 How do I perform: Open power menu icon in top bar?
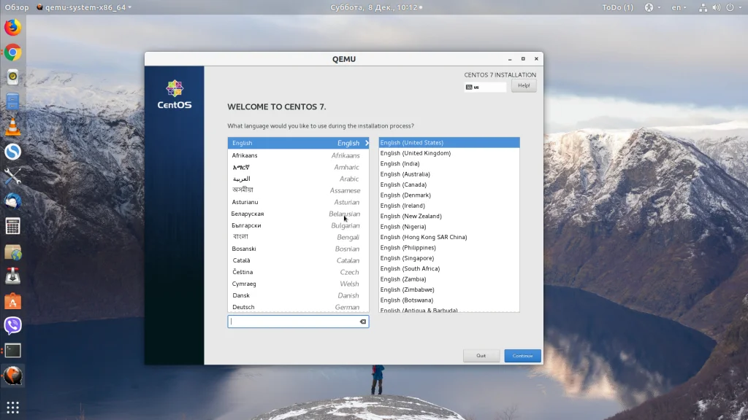click(730, 7)
